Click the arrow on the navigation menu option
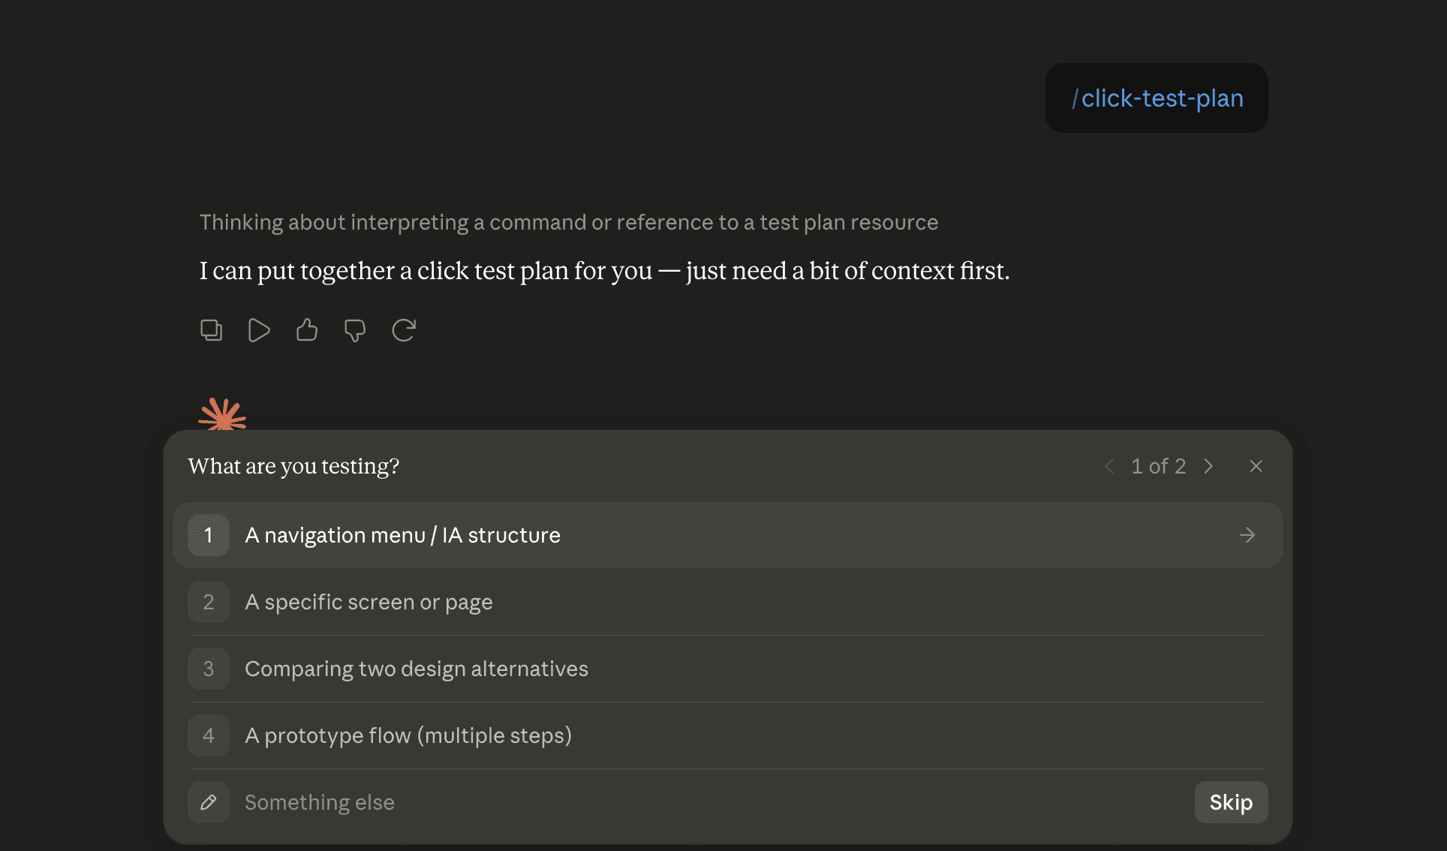Screen dimensions: 1447x851 pyautogui.click(x=1247, y=535)
